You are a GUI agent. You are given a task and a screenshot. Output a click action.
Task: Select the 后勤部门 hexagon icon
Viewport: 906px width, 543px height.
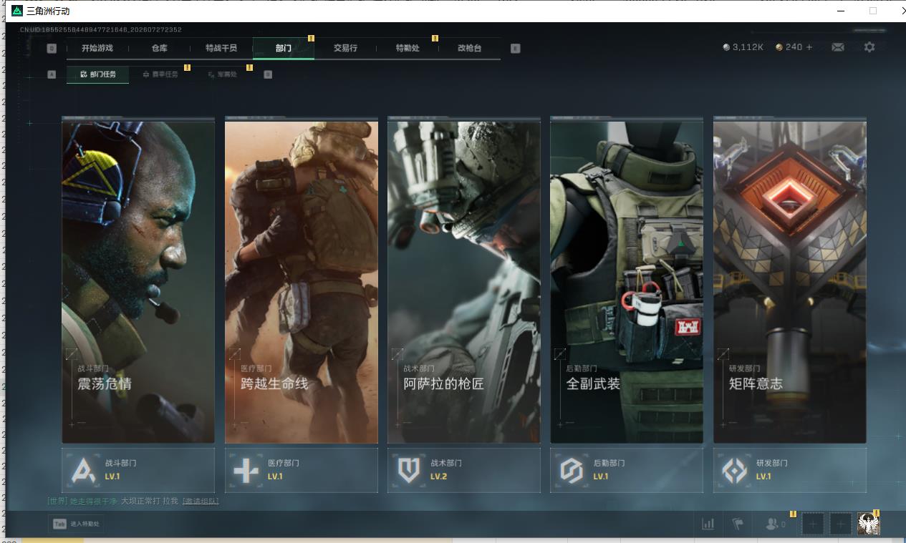572,471
